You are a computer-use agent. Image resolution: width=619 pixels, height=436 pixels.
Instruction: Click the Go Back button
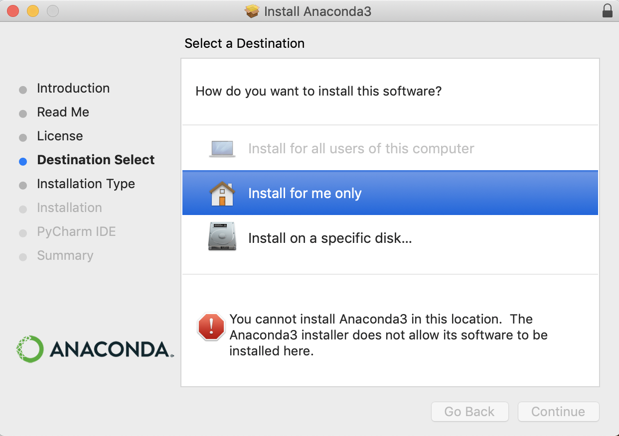pyautogui.click(x=469, y=412)
